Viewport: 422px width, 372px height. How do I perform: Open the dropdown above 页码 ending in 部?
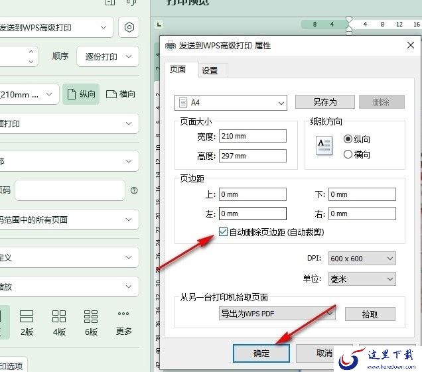pos(68,161)
